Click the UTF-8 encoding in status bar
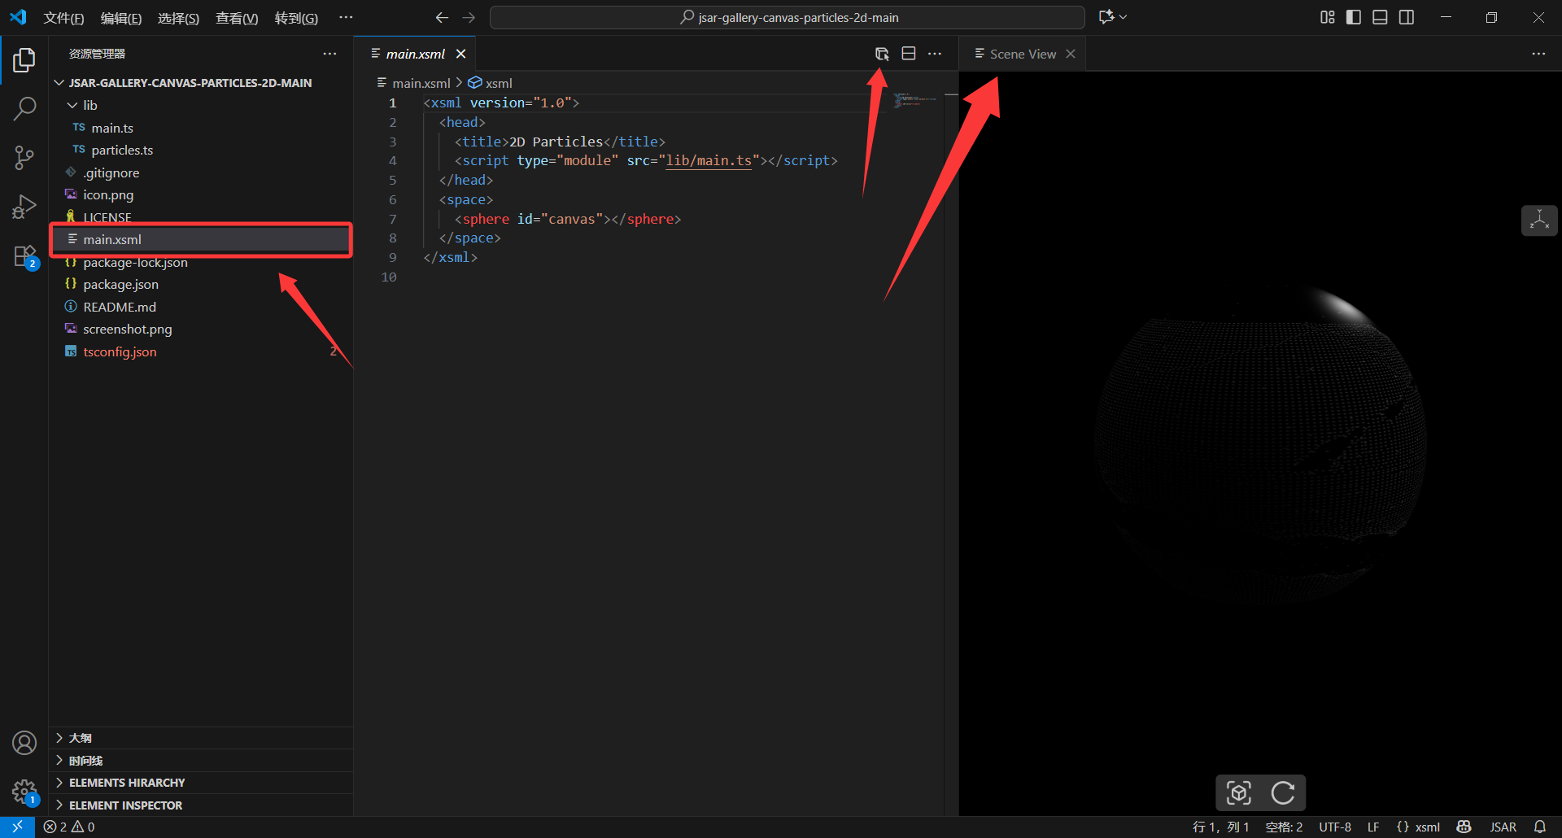The height and width of the screenshot is (838, 1562). [x=1334, y=827]
